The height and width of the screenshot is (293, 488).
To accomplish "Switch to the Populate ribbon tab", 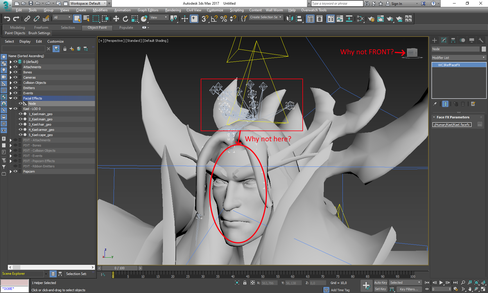I will (x=126, y=28).
